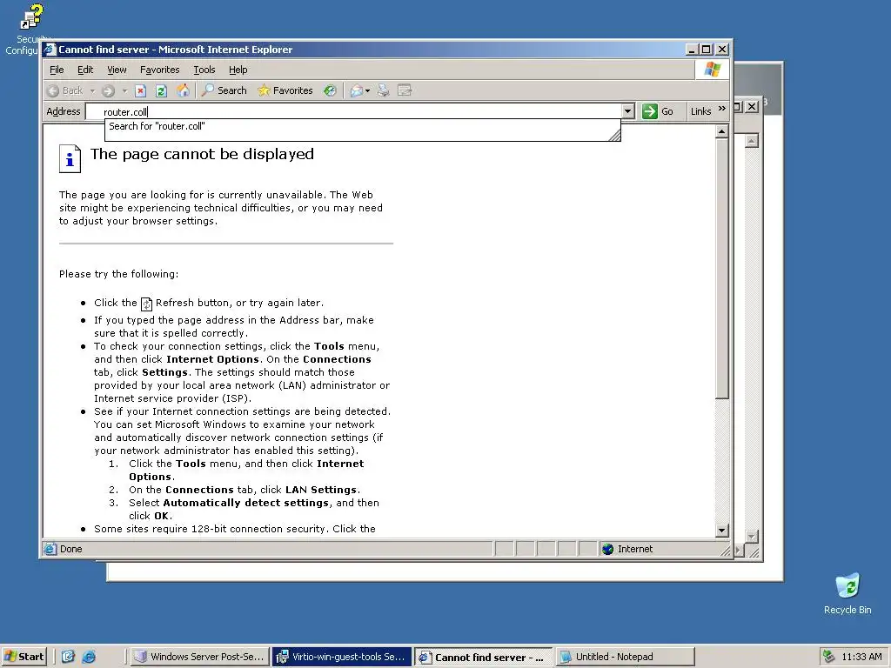Click the scroll down arrow of page

[721, 531]
